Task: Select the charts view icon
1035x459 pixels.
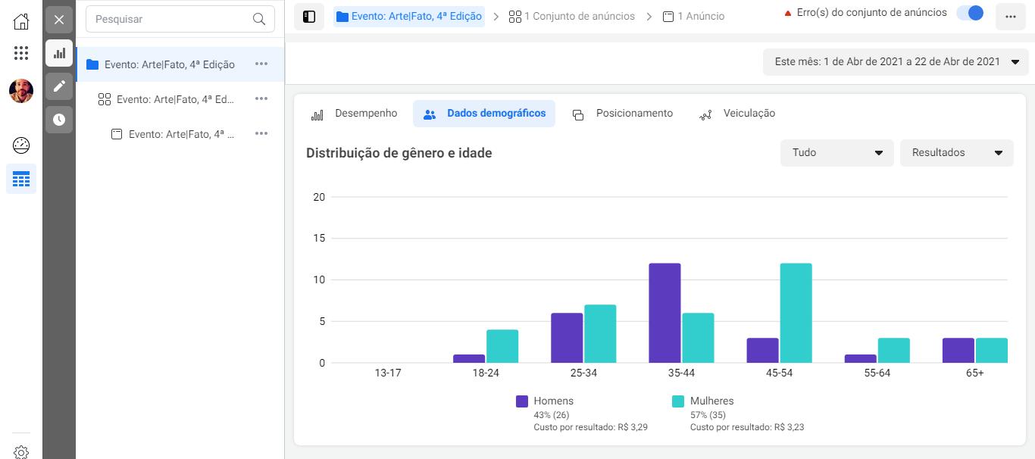Action: tap(59, 53)
